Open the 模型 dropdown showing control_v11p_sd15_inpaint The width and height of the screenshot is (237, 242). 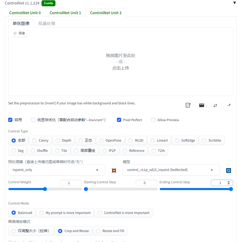[x=171, y=170]
